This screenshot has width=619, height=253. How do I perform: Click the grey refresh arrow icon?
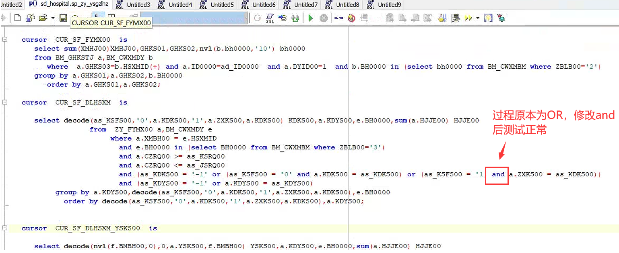(x=257, y=18)
